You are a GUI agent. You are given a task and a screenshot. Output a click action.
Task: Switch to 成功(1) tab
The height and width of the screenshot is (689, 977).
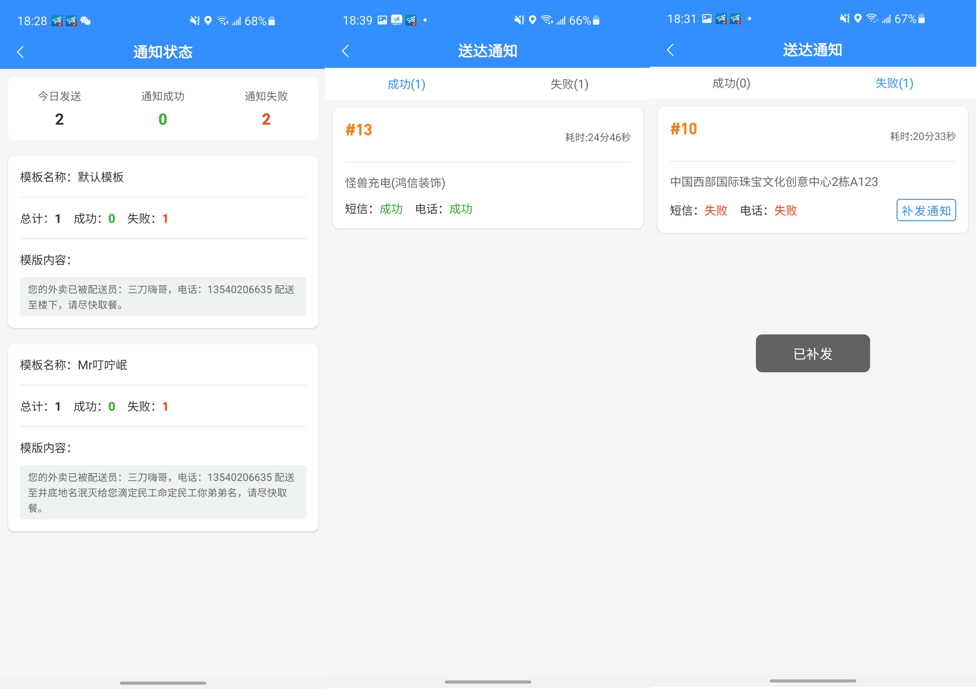[x=406, y=84]
